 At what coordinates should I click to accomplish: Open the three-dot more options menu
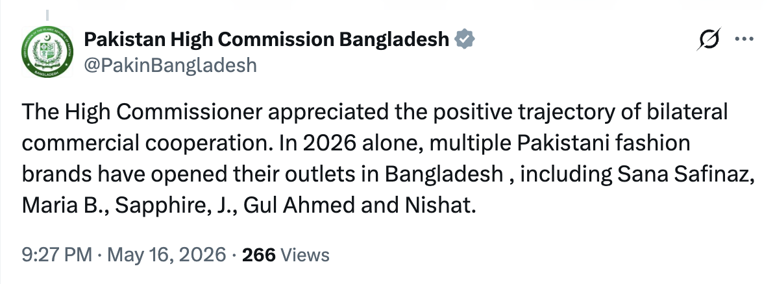coord(744,39)
